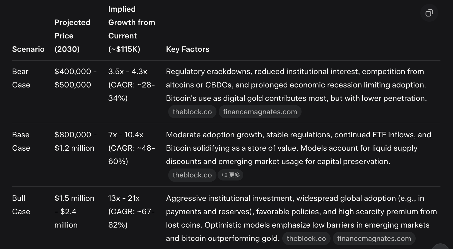Click the Bear Case scenario cell

tap(21, 78)
